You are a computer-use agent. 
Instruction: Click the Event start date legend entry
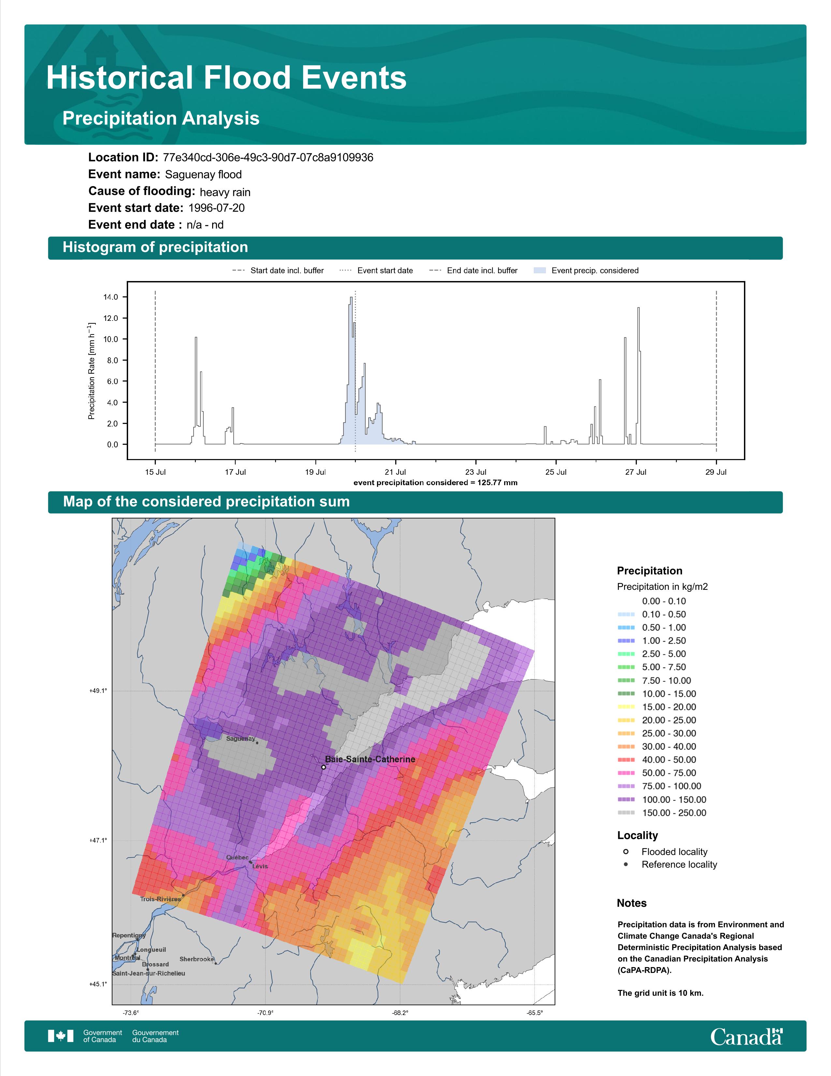(385, 271)
